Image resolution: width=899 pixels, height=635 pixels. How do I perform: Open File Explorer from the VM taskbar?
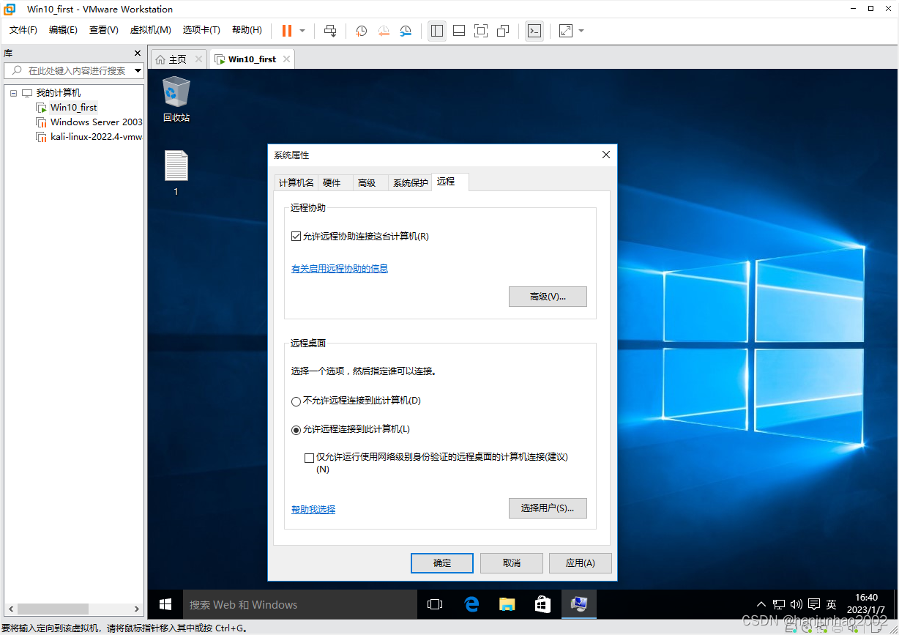point(507,605)
